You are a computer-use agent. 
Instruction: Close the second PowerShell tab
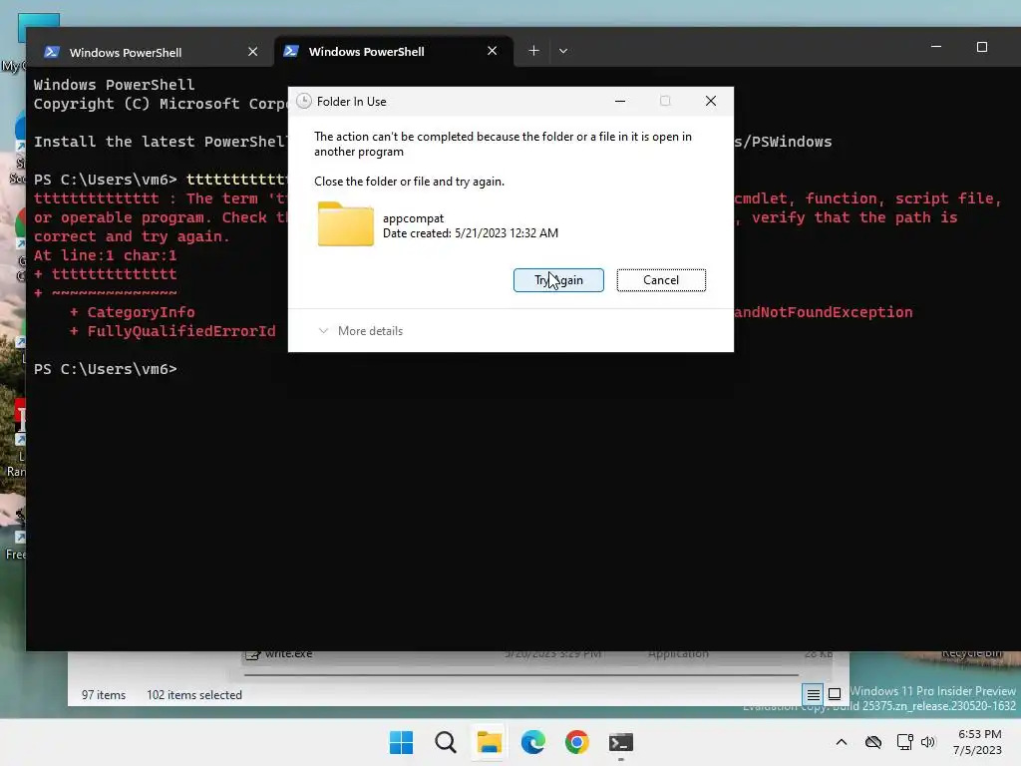tap(493, 51)
